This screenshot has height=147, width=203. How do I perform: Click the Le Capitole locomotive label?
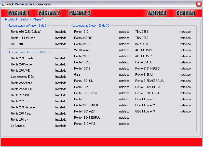coord(18,126)
